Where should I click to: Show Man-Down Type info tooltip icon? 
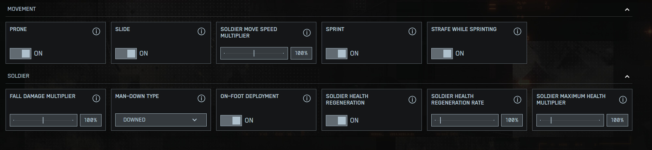[x=201, y=98]
